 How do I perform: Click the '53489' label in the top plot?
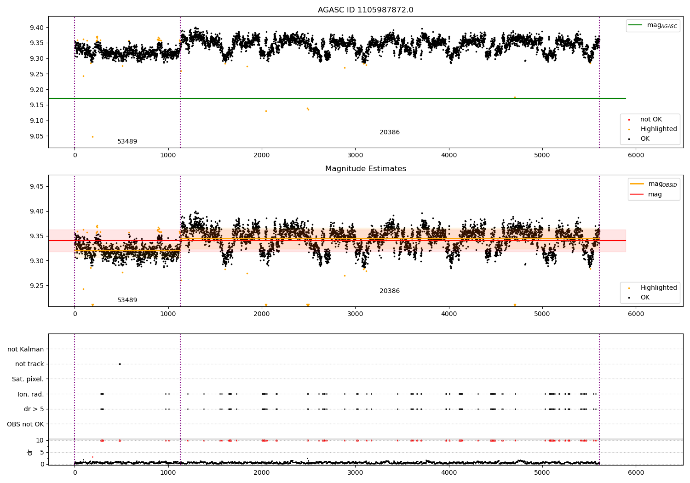(x=127, y=142)
